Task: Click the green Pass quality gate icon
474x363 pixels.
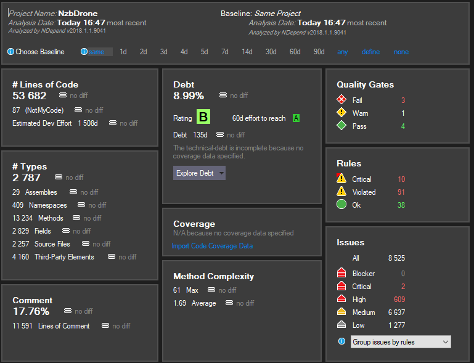Action: coord(341,126)
